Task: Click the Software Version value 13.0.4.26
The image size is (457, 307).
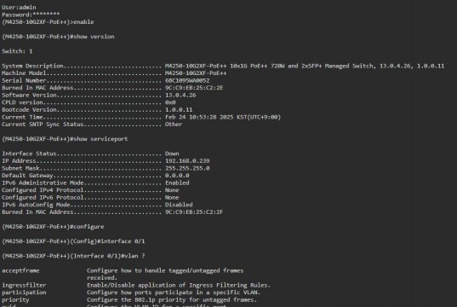Action: tap(180, 96)
